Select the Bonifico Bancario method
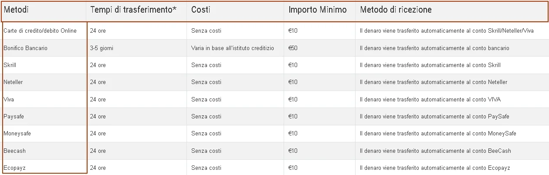Screen dimensions: 549x175 click(25, 48)
